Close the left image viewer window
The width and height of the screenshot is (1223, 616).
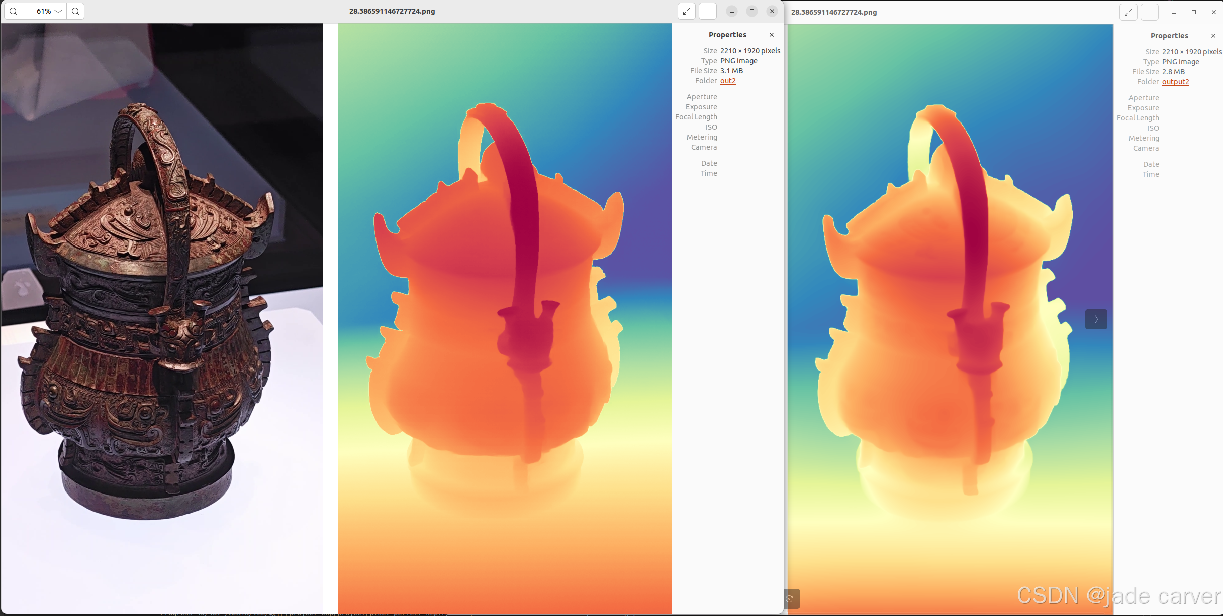coord(772,11)
